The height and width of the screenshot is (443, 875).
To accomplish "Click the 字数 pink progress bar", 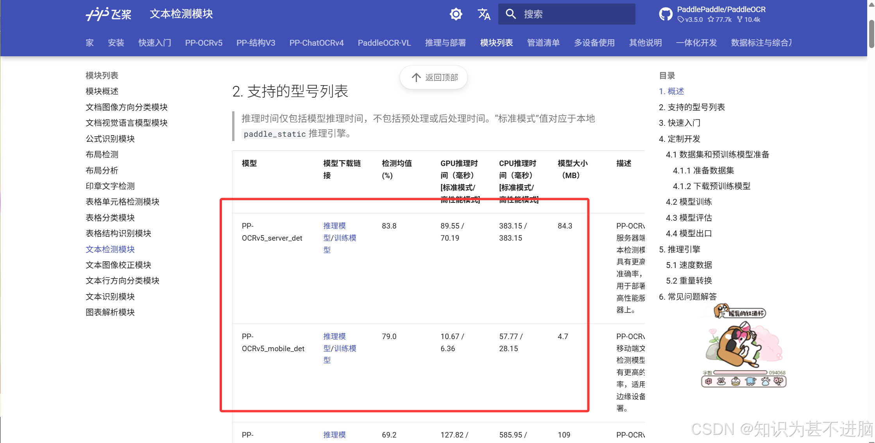I will [740, 373].
